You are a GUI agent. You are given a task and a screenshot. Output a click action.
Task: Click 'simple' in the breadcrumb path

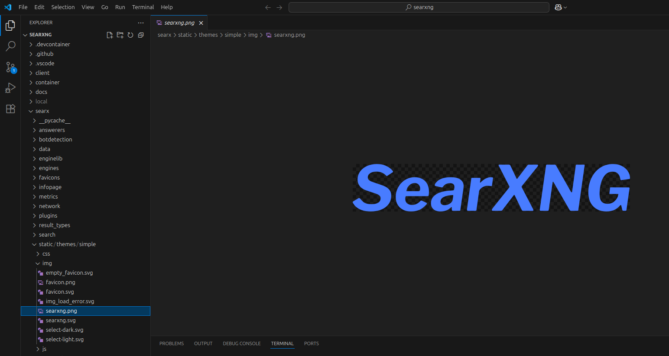(233, 35)
